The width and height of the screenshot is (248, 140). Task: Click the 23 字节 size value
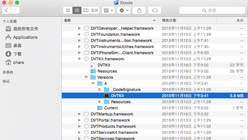pyautogui.click(x=237, y=65)
